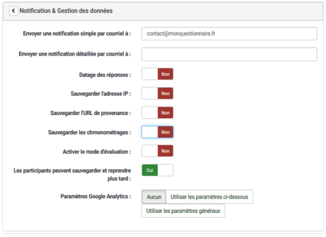The height and width of the screenshot is (237, 326).
Task: Toggle Activer le mode d'évaluation switch
Action: click(x=157, y=151)
